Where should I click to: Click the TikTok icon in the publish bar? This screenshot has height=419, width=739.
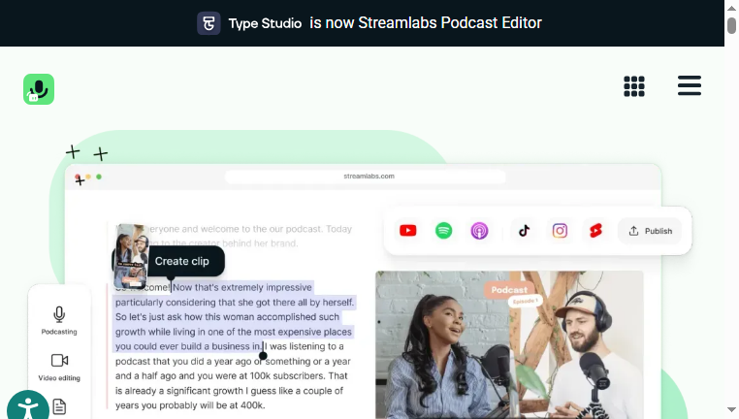pyautogui.click(x=524, y=231)
